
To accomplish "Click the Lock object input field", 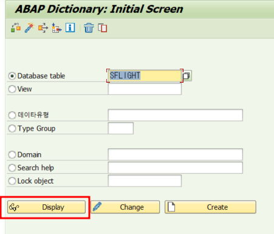I will point(145,181).
